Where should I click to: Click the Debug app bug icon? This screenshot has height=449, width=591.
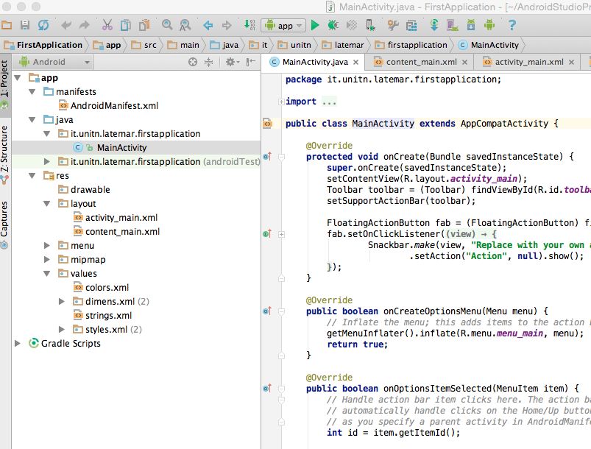[332, 25]
